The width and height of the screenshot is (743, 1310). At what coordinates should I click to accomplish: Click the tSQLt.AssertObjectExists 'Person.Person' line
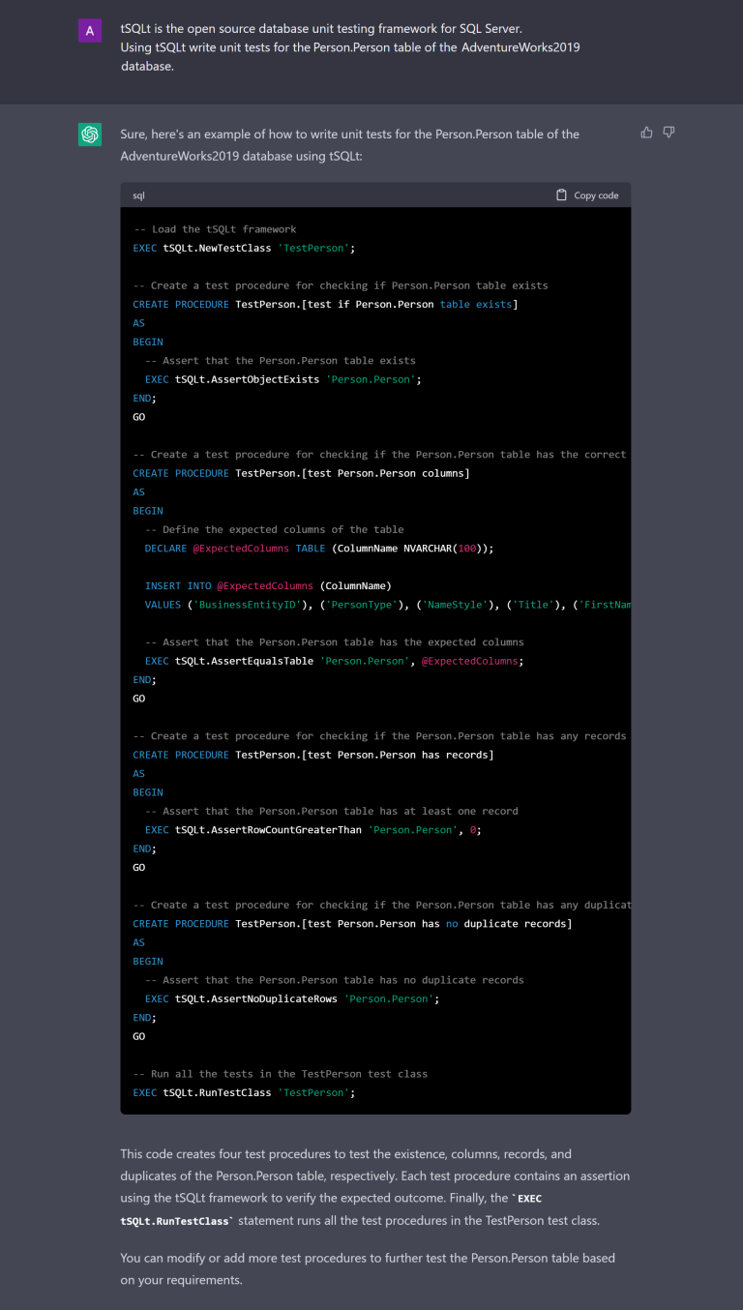[x=282, y=379]
